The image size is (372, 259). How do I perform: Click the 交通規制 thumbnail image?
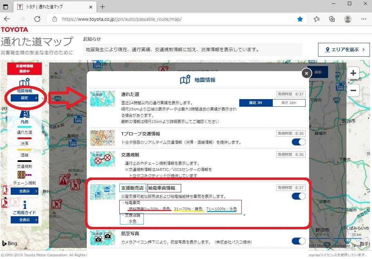(x=102, y=159)
